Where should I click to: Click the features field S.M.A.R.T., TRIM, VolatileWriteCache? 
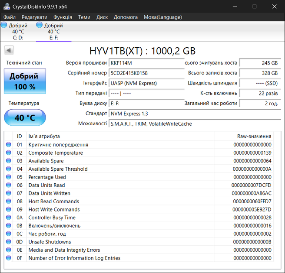click(x=195, y=124)
